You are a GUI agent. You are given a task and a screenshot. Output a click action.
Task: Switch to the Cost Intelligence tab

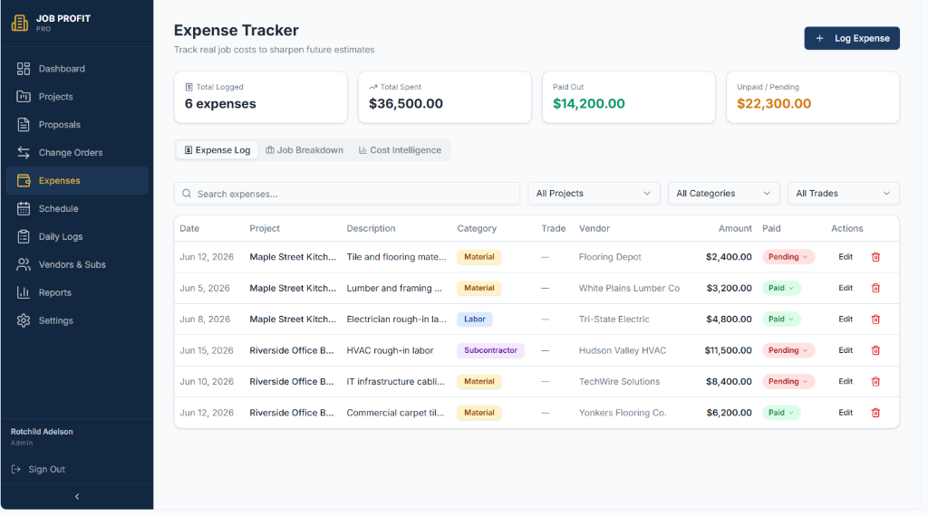click(x=400, y=150)
